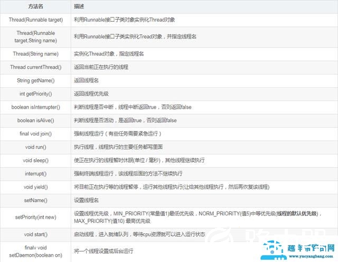Click description '将一个线程设置成后台运行'
Viewport: 338px width, 262px height.
click(x=104, y=251)
